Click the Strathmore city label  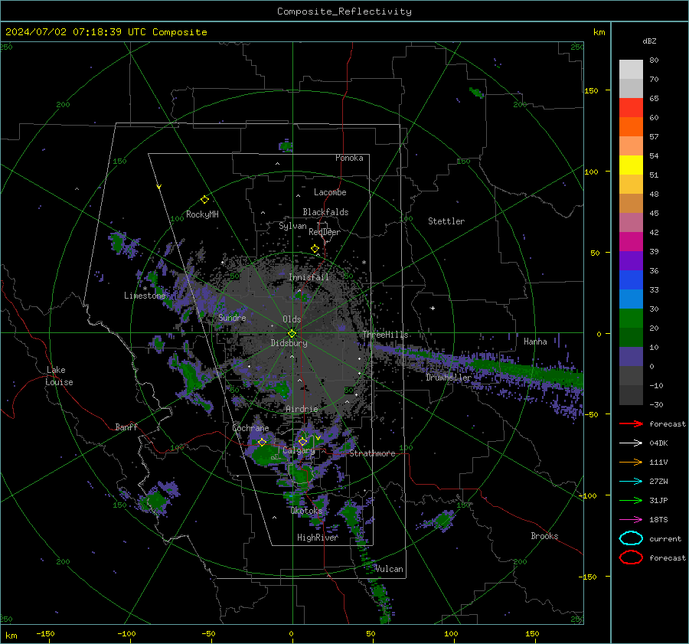coord(372,453)
